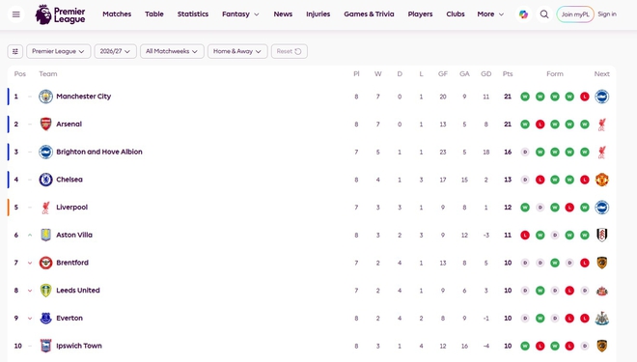The width and height of the screenshot is (637, 362).
Task: Open Leeds United's next opponent crest
Action: pyautogui.click(x=601, y=291)
